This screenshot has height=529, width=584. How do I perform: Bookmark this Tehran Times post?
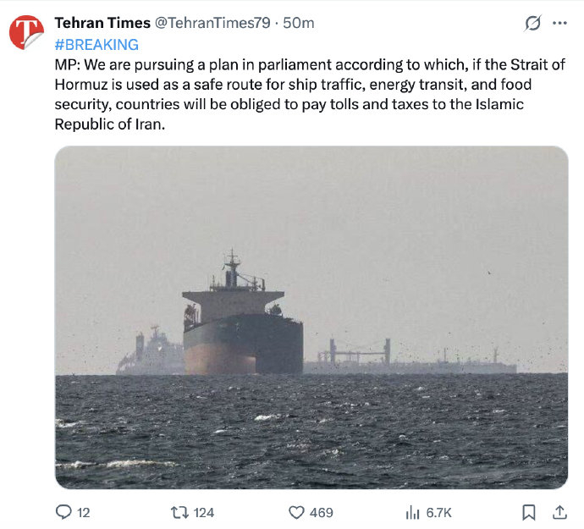(x=528, y=512)
